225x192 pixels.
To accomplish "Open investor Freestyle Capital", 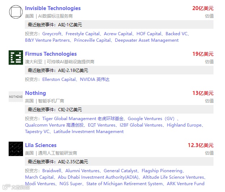I will 83,34.
